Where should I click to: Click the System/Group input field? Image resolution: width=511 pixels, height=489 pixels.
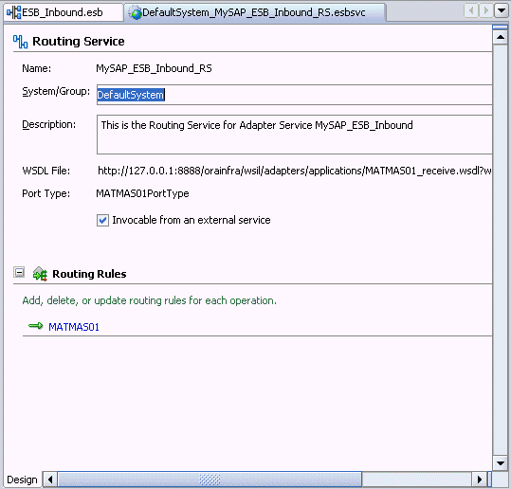point(294,95)
